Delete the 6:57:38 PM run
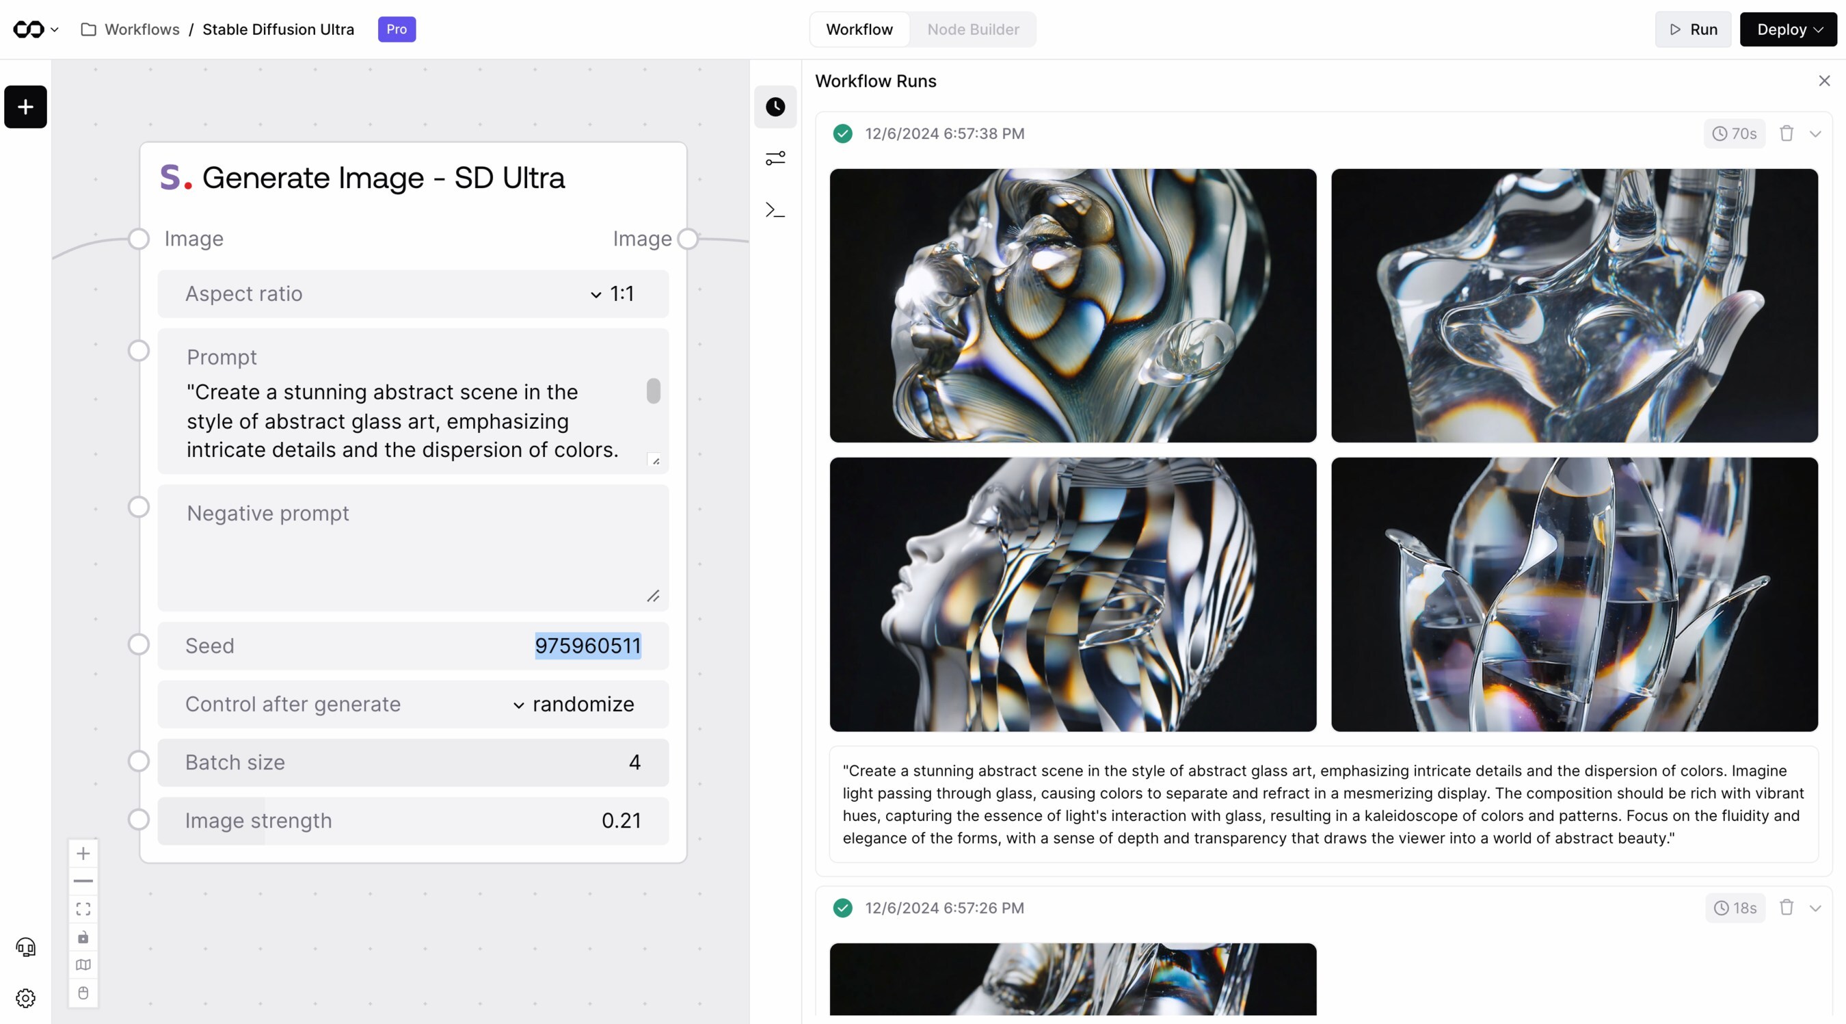 [1787, 133]
